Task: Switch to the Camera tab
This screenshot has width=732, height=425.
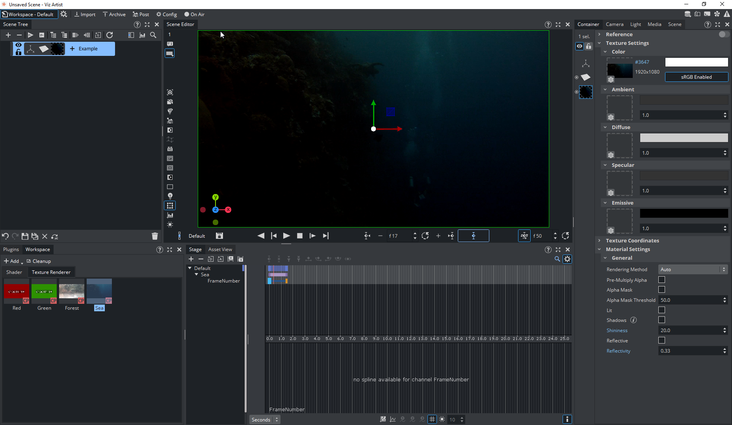Action: (614, 24)
